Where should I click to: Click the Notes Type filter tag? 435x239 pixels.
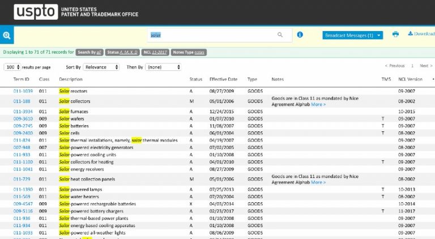point(189,52)
